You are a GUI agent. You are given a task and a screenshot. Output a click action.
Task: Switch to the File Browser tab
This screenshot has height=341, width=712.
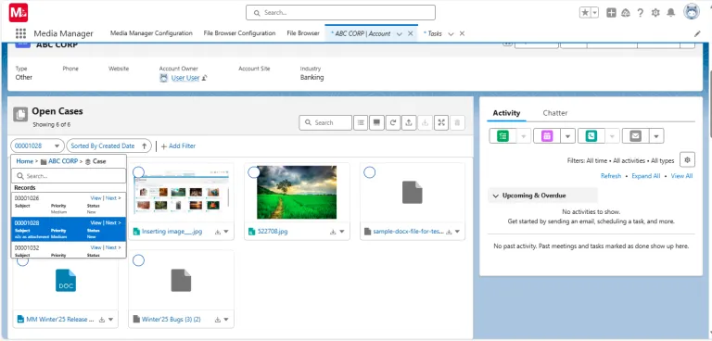[303, 33]
